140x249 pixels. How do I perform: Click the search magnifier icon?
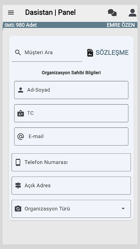click(x=18, y=52)
